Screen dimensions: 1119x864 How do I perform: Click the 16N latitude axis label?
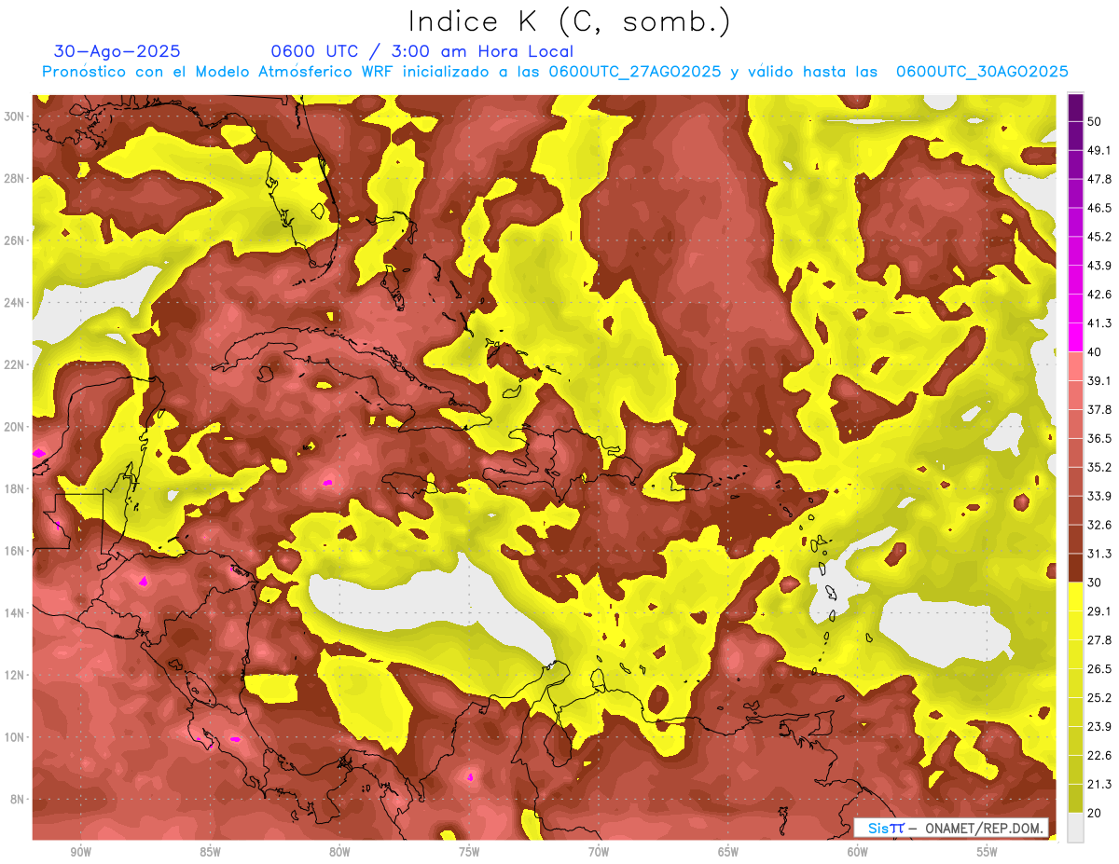coord(14,550)
